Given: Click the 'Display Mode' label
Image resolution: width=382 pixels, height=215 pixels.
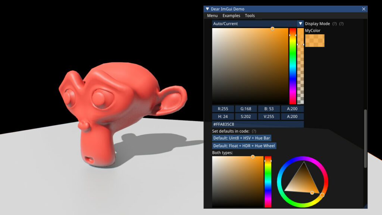Looking at the screenshot, I should coord(317,24).
